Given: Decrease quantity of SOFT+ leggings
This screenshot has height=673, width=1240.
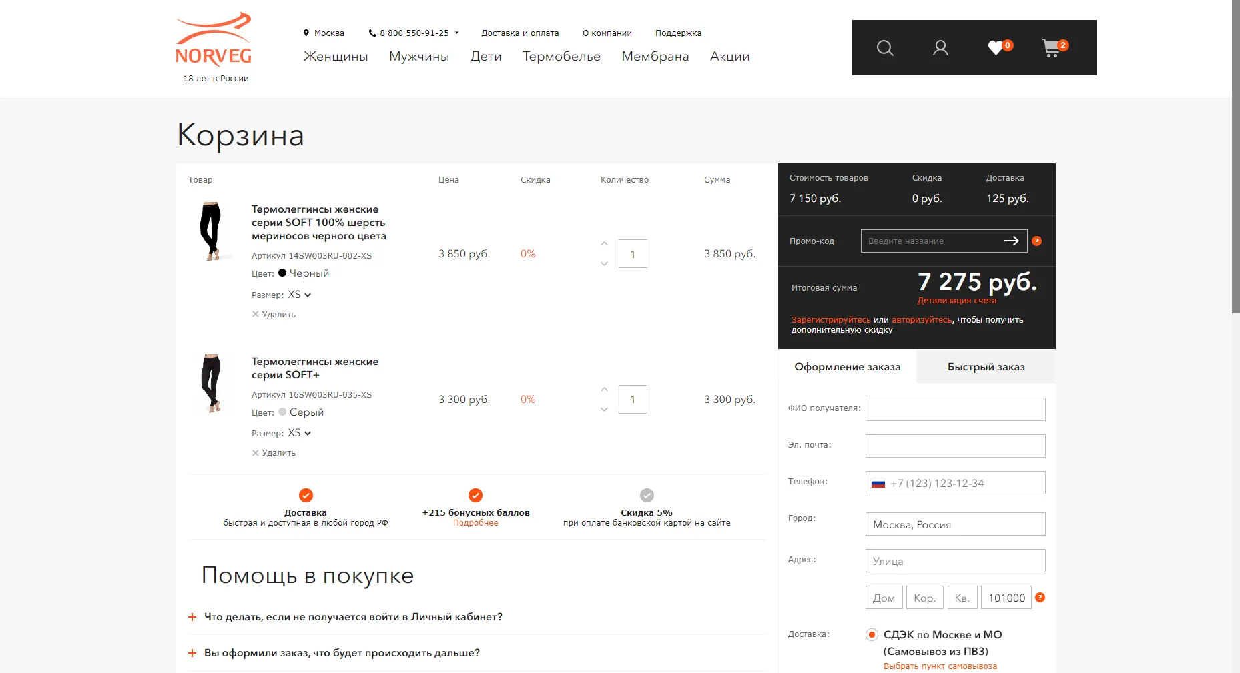Looking at the screenshot, I should point(604,410).
